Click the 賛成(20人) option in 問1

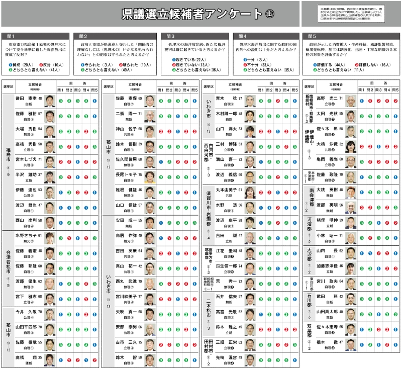tap(21, 65)
